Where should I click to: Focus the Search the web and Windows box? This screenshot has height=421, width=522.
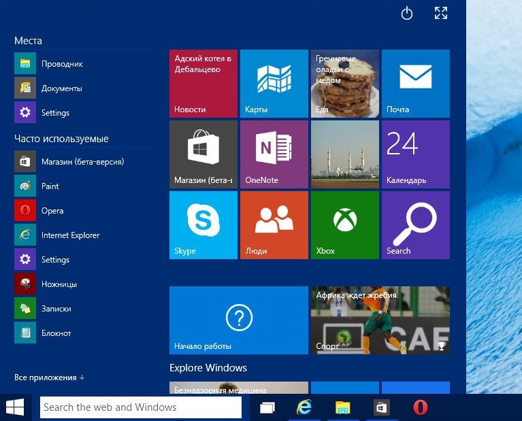pos(141,407)
